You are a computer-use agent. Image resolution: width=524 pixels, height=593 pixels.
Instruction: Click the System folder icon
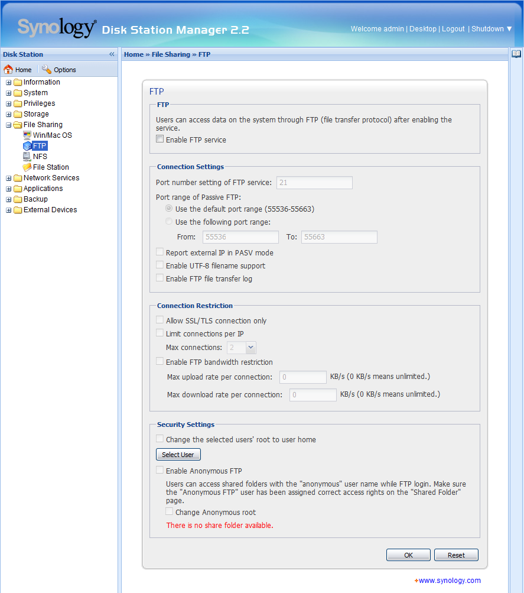click(18, 93)
